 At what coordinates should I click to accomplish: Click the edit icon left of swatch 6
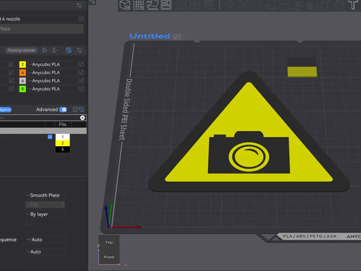click(x=11, y=81)
